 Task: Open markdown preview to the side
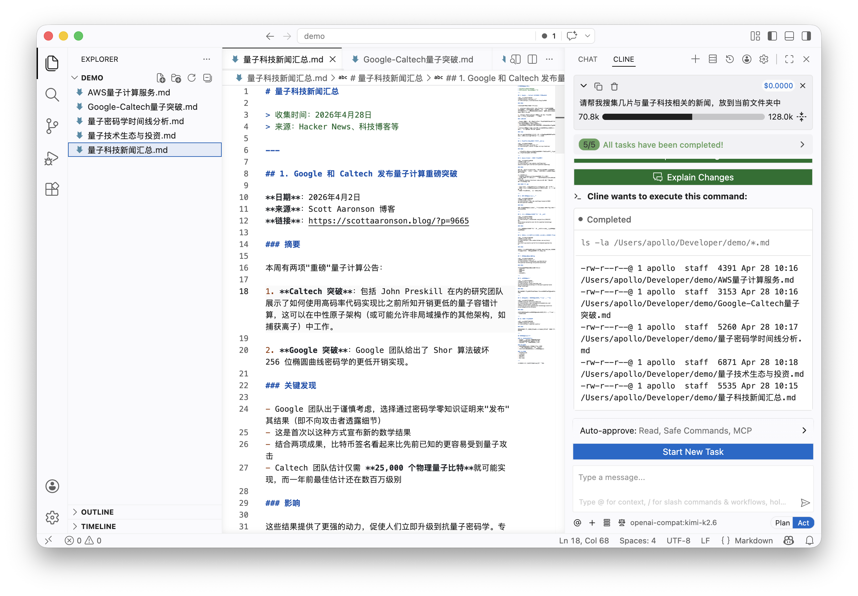click(x=515, y=59)
